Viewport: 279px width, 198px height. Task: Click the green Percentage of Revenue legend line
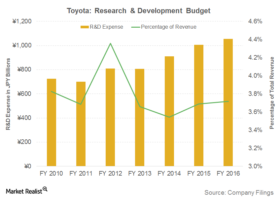[x=136, y=27]
